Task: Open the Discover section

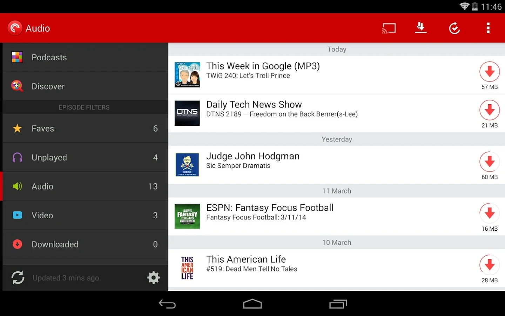Action: click(x=85, y=86)
